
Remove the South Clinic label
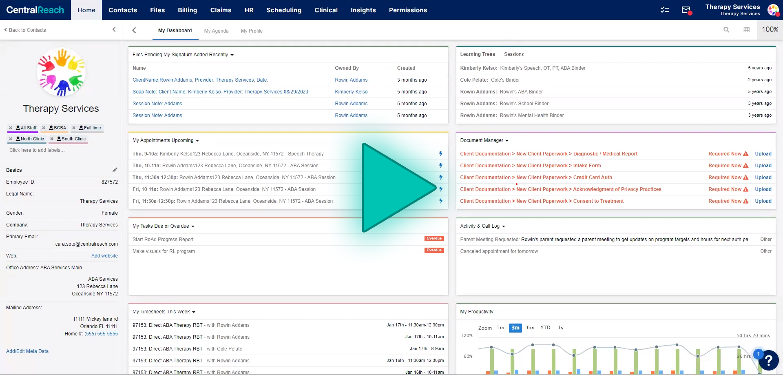pos(52,139)
